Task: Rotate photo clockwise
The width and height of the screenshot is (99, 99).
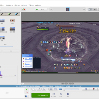Action: click(x=44, y=89)
